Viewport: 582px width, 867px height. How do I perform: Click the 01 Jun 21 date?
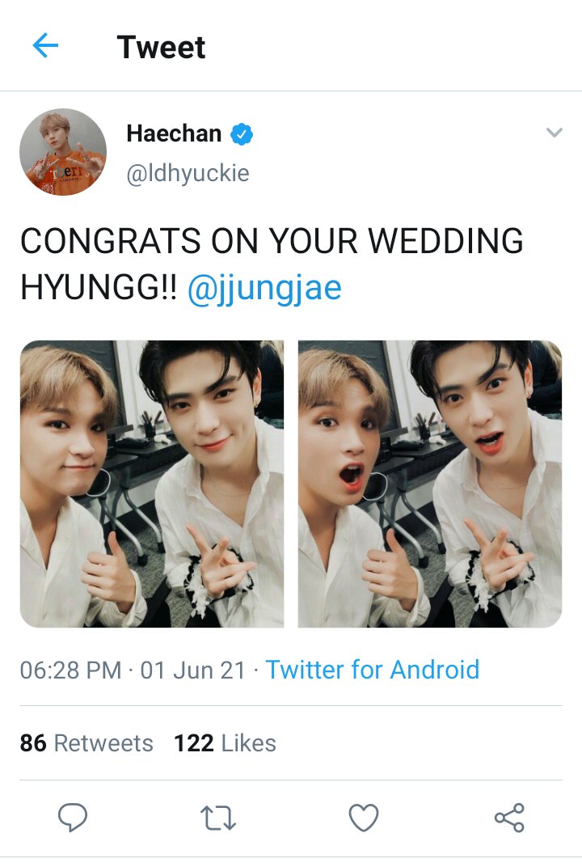(x=193, y=670)
